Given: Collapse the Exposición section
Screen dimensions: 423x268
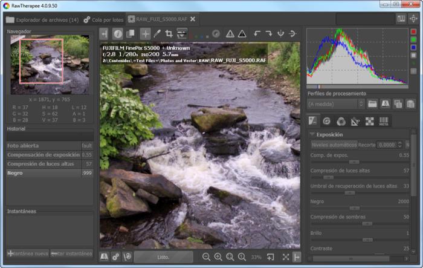Looking at the screenshot, I should coord(312,134).
